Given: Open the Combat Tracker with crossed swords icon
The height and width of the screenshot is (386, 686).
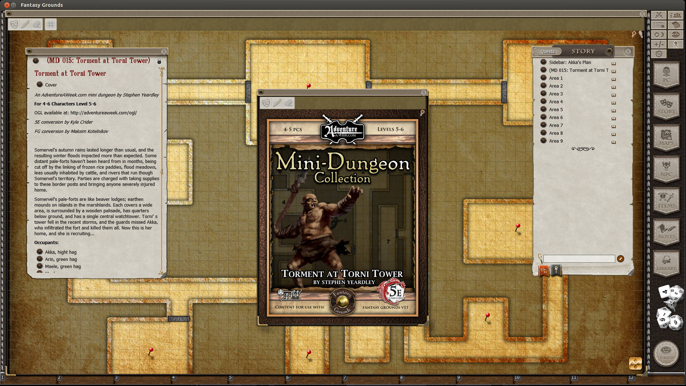Looking at the screenshot, I should [658, 15].
